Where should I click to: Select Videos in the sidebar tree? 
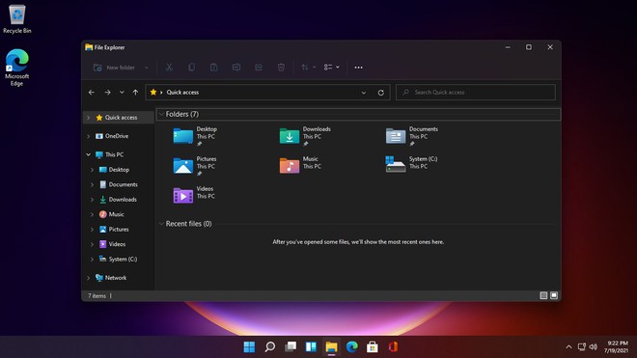pos(117,244)
